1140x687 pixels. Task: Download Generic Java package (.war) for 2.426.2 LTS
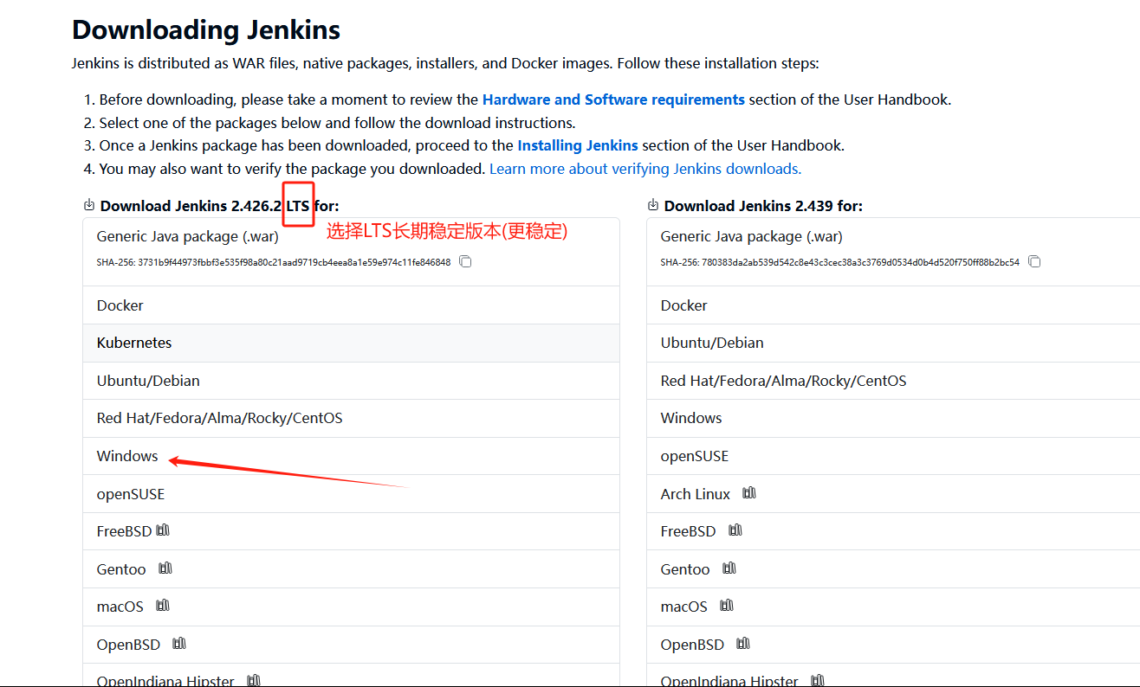pos(351,251)
